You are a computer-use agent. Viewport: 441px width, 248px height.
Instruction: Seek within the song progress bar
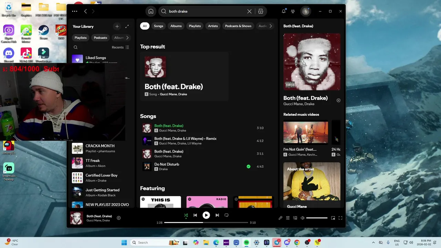click(x=206, y=223)
